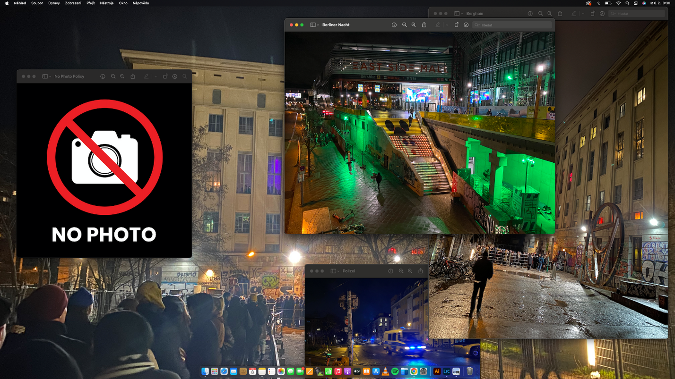Viewport: 675px width, 379px height.
Task: Click the clock showing st 8. 2. 0:30
Action: pyautogui.click(x=660, y=3)
